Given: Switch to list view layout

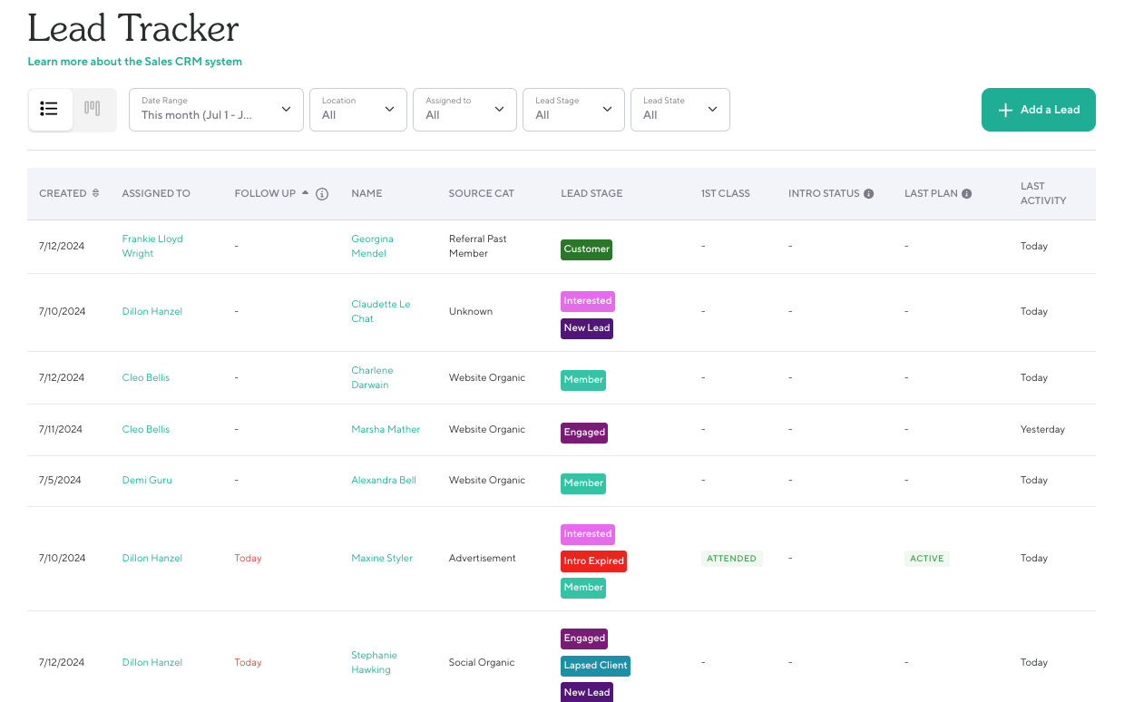Looking at the screenshot, I should pos(50,109).
